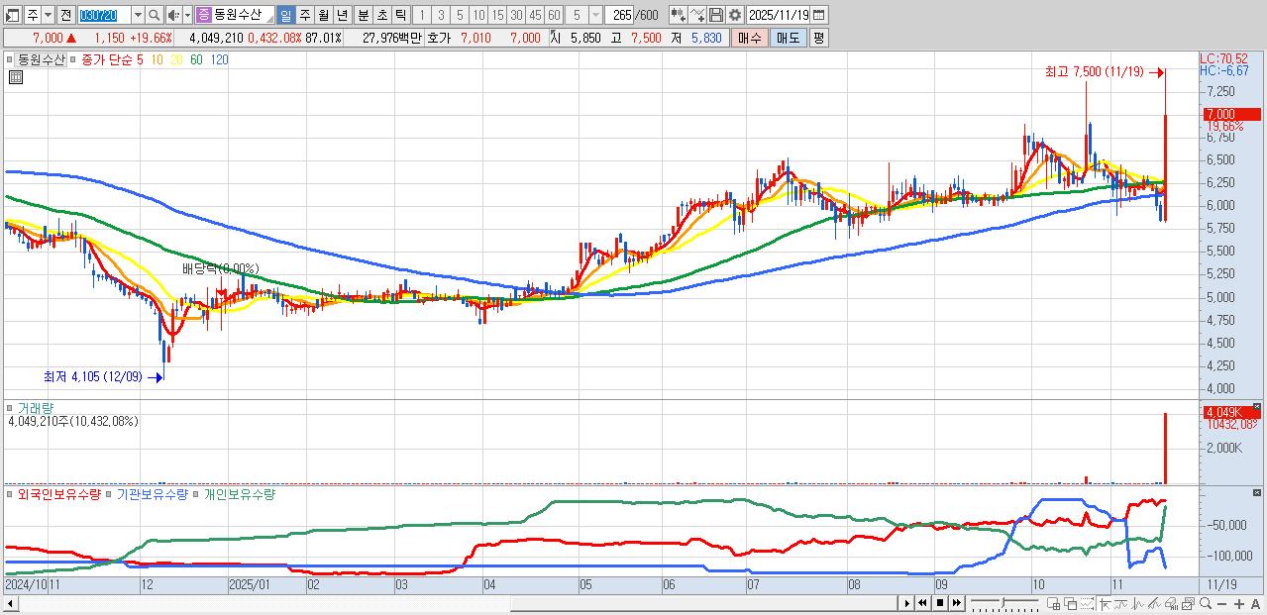Click the add line indicator icon
Image resolution: width=1267 pixels, height=615 pixels.
click(697, 15)
